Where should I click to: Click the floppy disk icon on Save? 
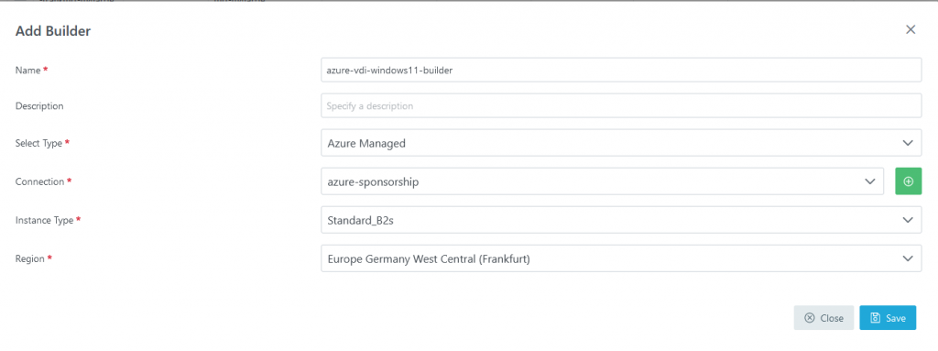[875, 318]
